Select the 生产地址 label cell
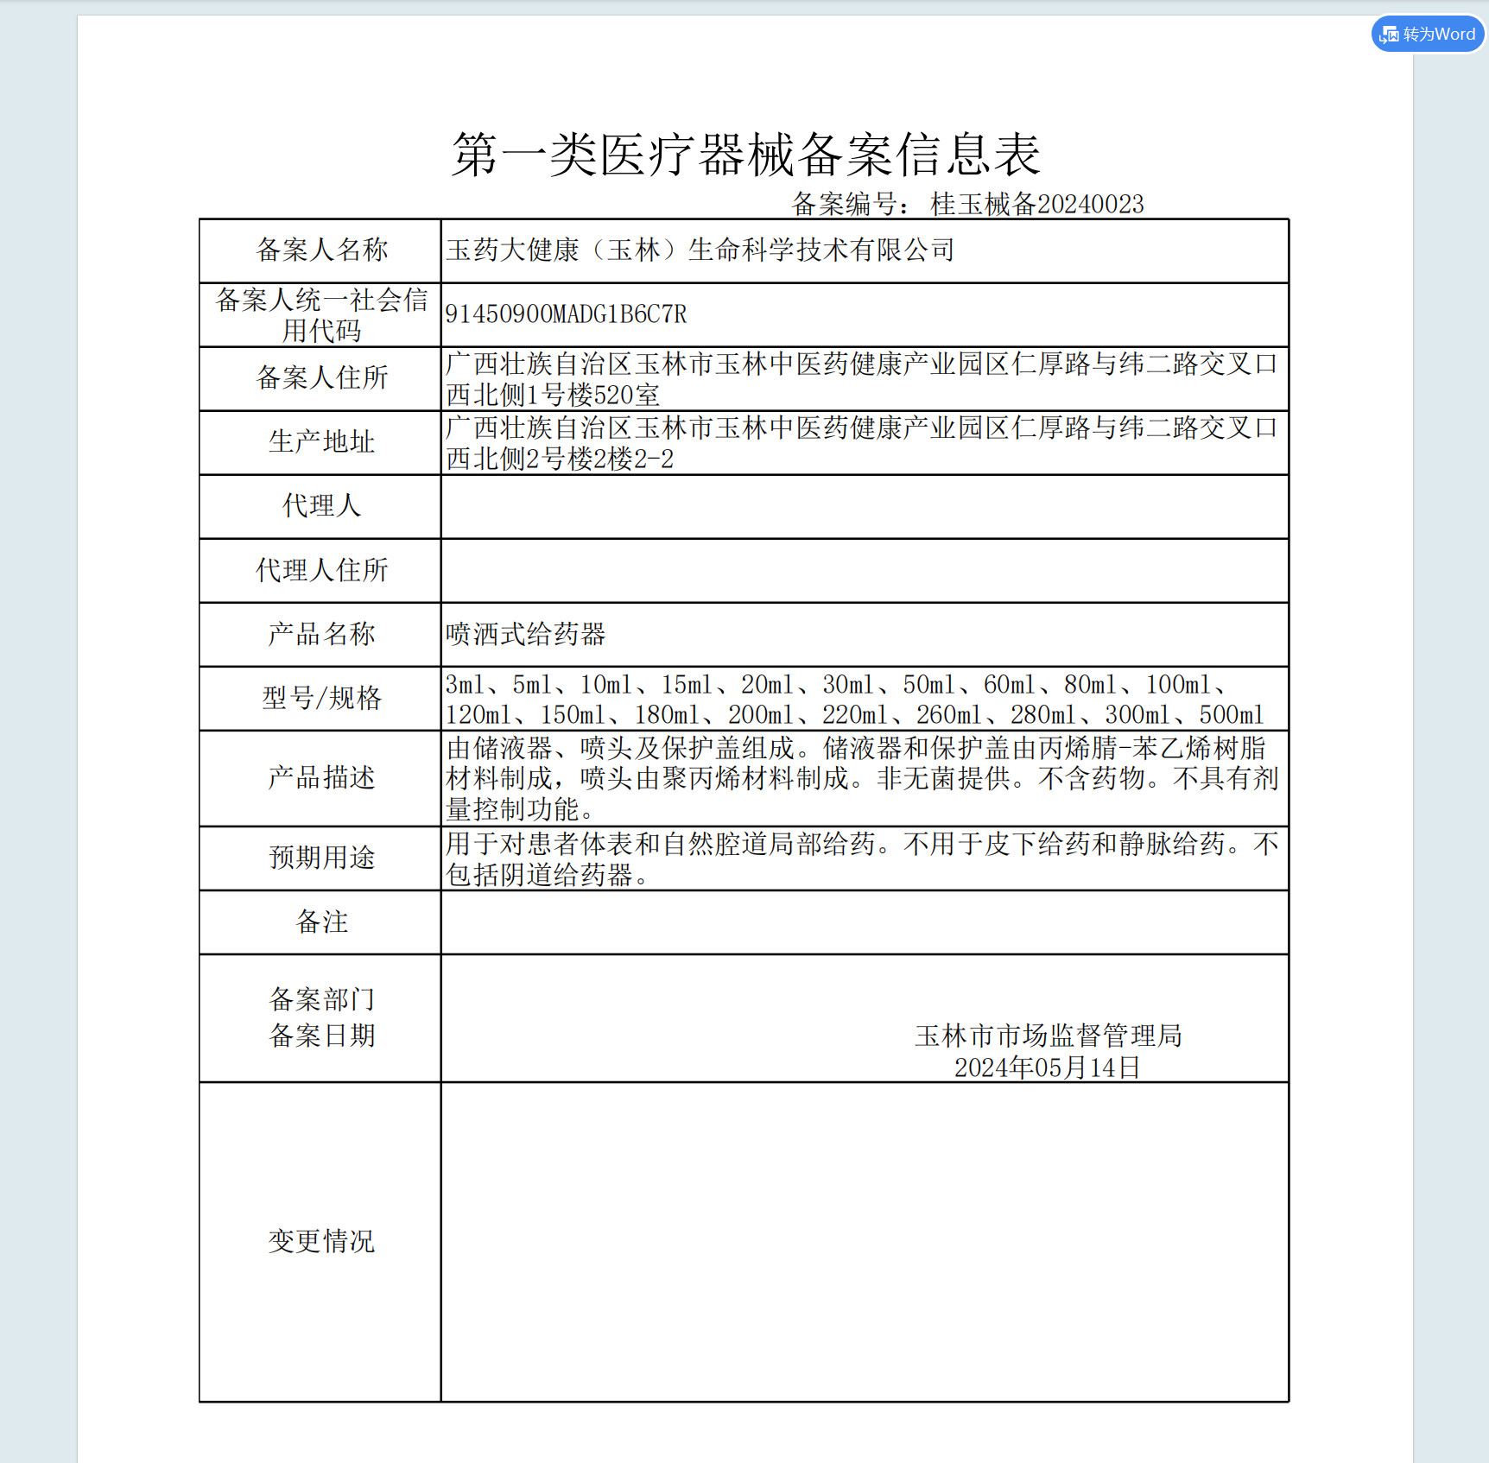 (x=320, y=442)
